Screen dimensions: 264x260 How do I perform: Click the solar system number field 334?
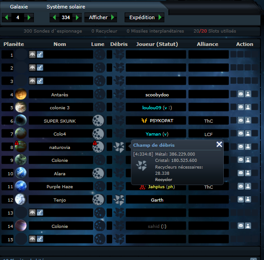(x=66, y=17)
